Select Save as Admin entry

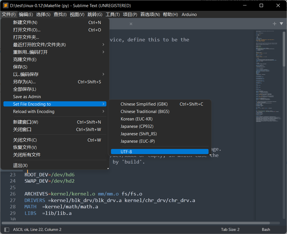55,96
